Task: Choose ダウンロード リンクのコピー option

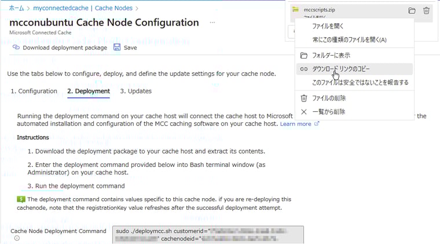Action: 355,69
